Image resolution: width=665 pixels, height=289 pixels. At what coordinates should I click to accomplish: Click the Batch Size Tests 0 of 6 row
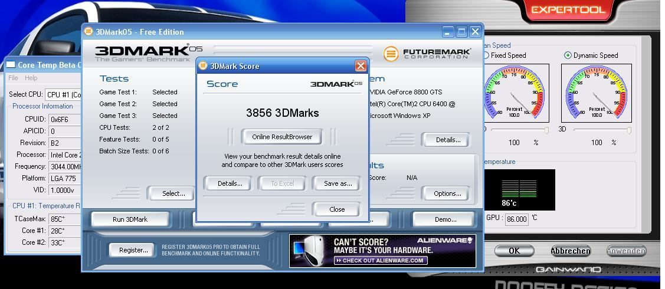(x=134, y=151)
